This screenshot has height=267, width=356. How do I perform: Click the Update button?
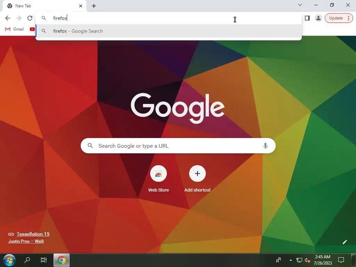click(336, 18)
